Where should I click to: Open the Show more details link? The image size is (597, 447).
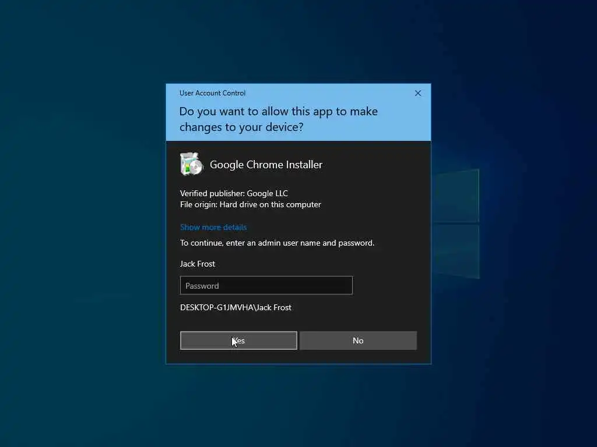click(213, 228)
